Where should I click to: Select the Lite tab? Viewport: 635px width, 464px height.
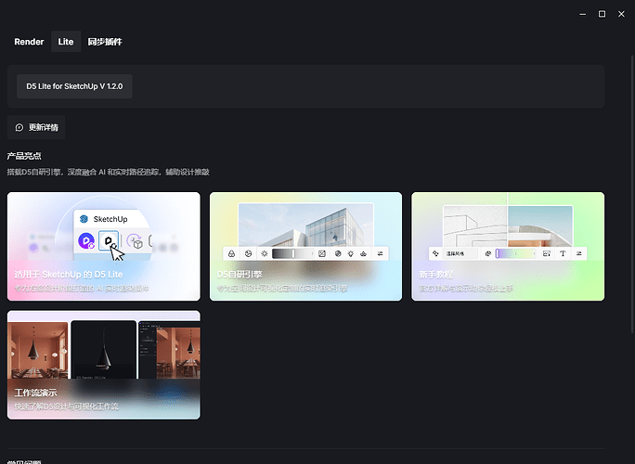[x=66, y=42]
